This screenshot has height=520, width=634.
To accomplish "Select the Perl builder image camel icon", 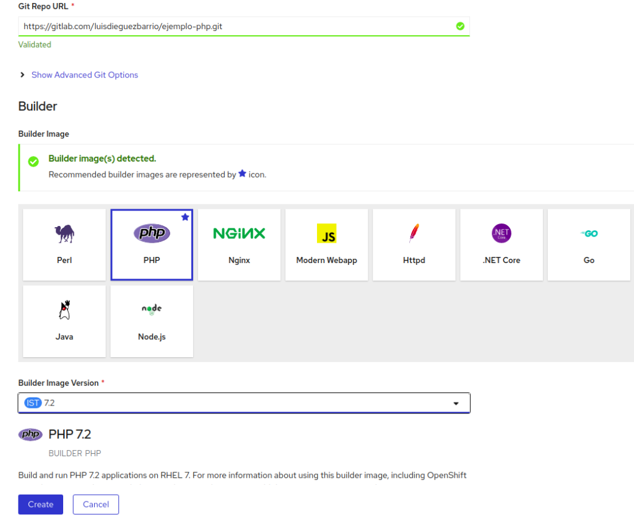I will click(x=64, y=233).
